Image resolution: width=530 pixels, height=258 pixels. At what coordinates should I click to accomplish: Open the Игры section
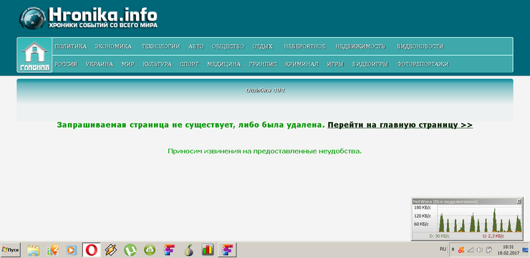(x=335, y=64)
